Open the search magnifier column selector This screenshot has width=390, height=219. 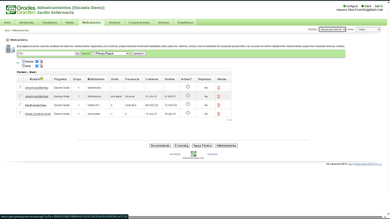[x=21, y=54]
